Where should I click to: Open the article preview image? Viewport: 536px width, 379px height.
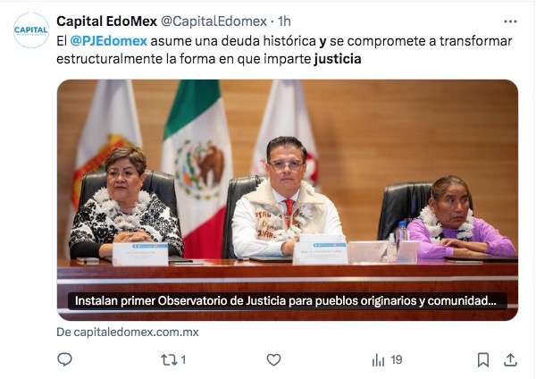click(x=288, y=200)
